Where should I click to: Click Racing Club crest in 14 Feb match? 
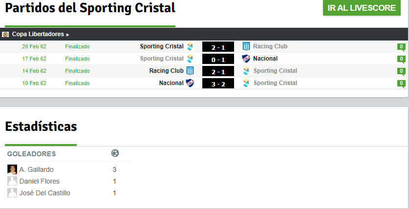(x=190, y=71)
